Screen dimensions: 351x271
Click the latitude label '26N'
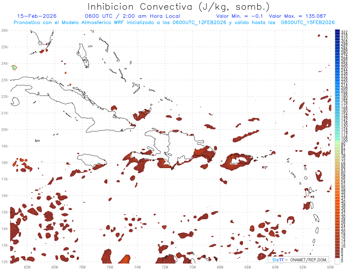(x=4, y=30)
